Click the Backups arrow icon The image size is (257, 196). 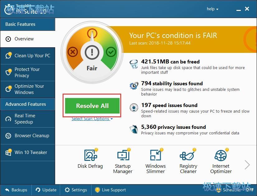point(7,190)
